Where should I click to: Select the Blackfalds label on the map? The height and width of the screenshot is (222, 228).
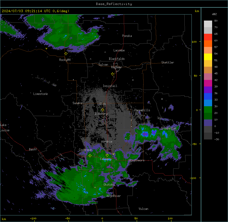coord(117,59)
